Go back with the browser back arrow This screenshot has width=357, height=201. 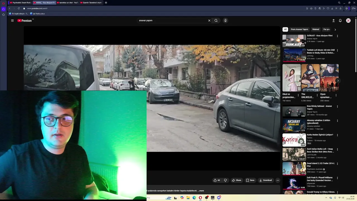9,8
